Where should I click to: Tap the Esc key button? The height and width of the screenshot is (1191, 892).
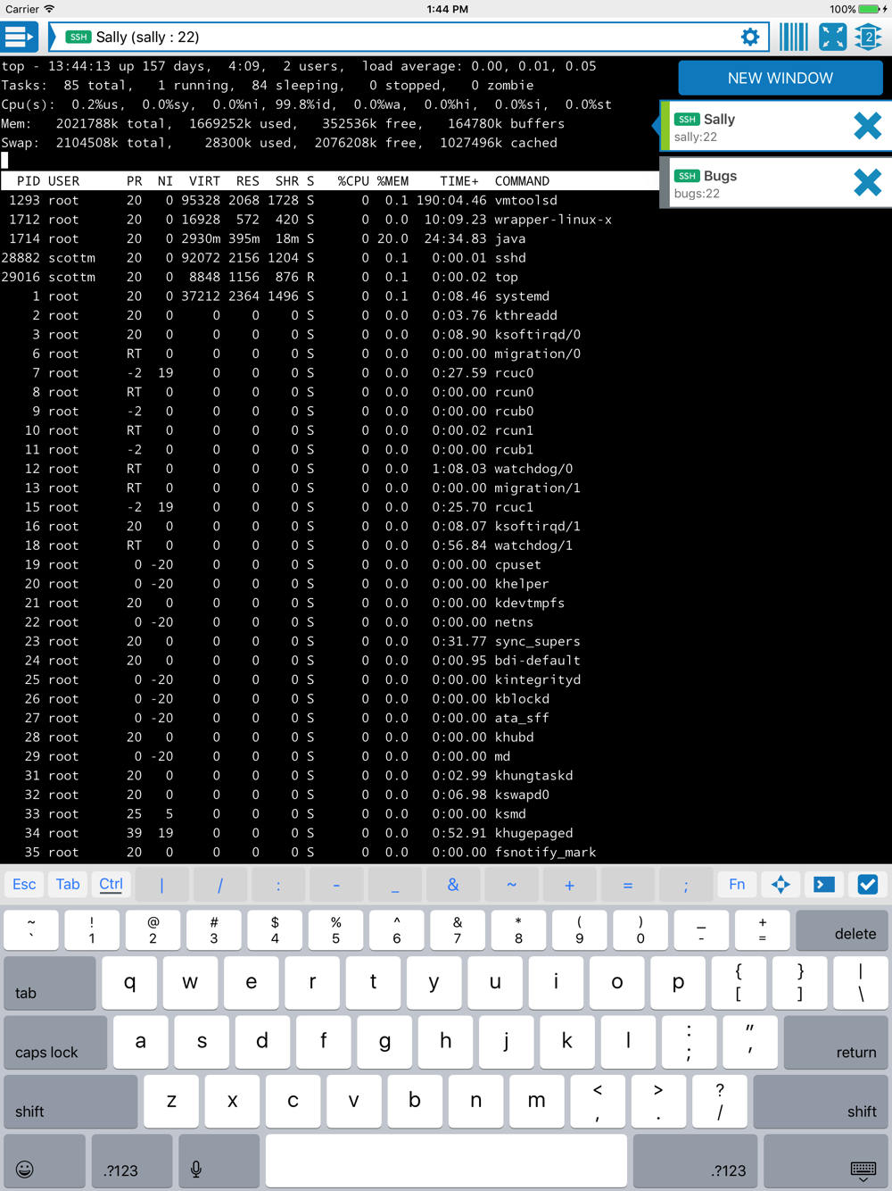pyautogui.click(x=24, y=885)
